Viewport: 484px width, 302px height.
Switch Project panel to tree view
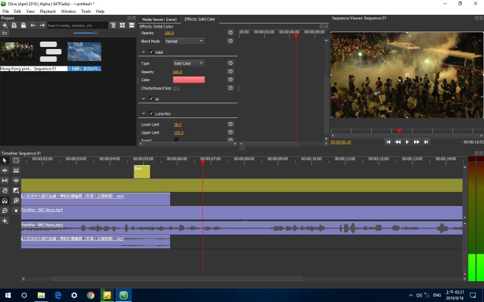coord(113,26)
